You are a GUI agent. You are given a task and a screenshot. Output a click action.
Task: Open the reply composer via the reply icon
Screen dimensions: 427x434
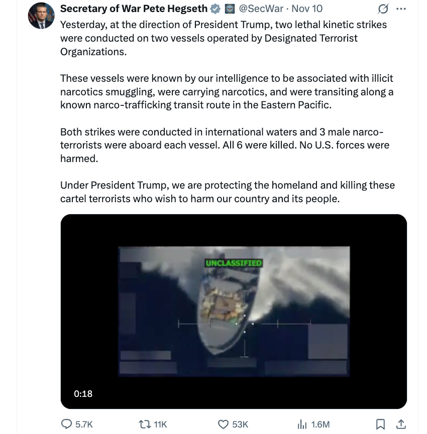[66, 424]
